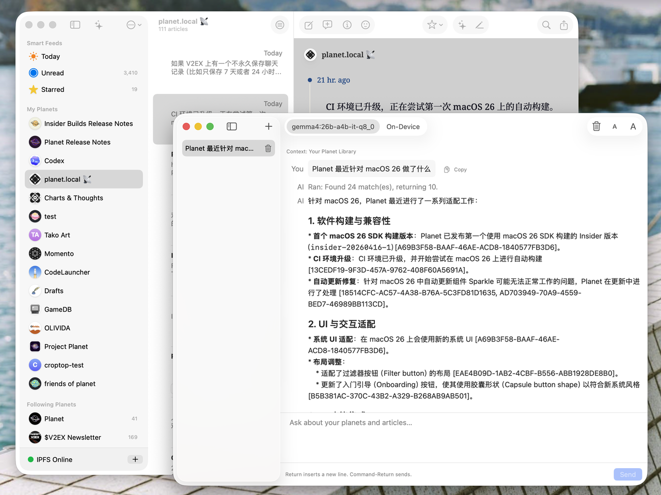The width and height of the screenshot is (661, 495).
Task: Open the gemma4 model selector
Action: tap(333, 127)
